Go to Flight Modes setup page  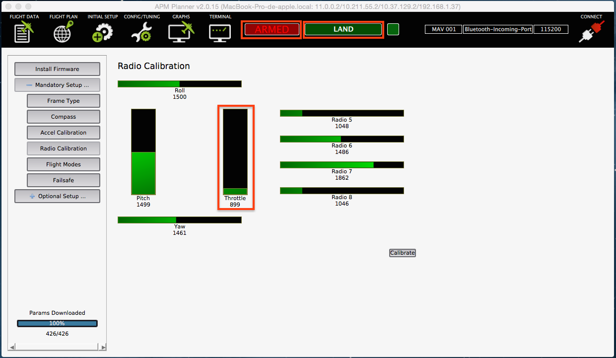pyautogui.click(x=64, y=164)
